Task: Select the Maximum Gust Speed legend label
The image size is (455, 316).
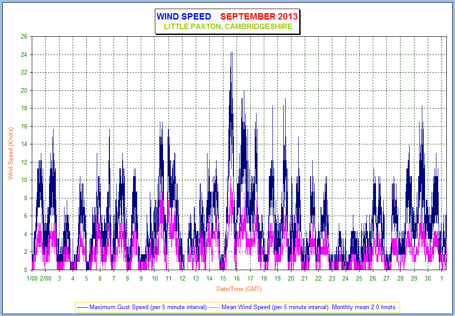Action: [x=148, y=307]
